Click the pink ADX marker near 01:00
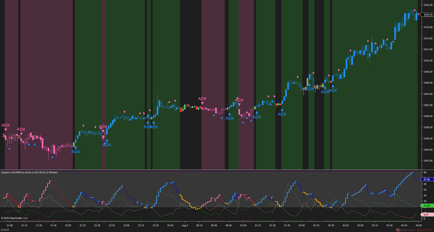The width and height of the screenshot is (434, 232). 239,102
